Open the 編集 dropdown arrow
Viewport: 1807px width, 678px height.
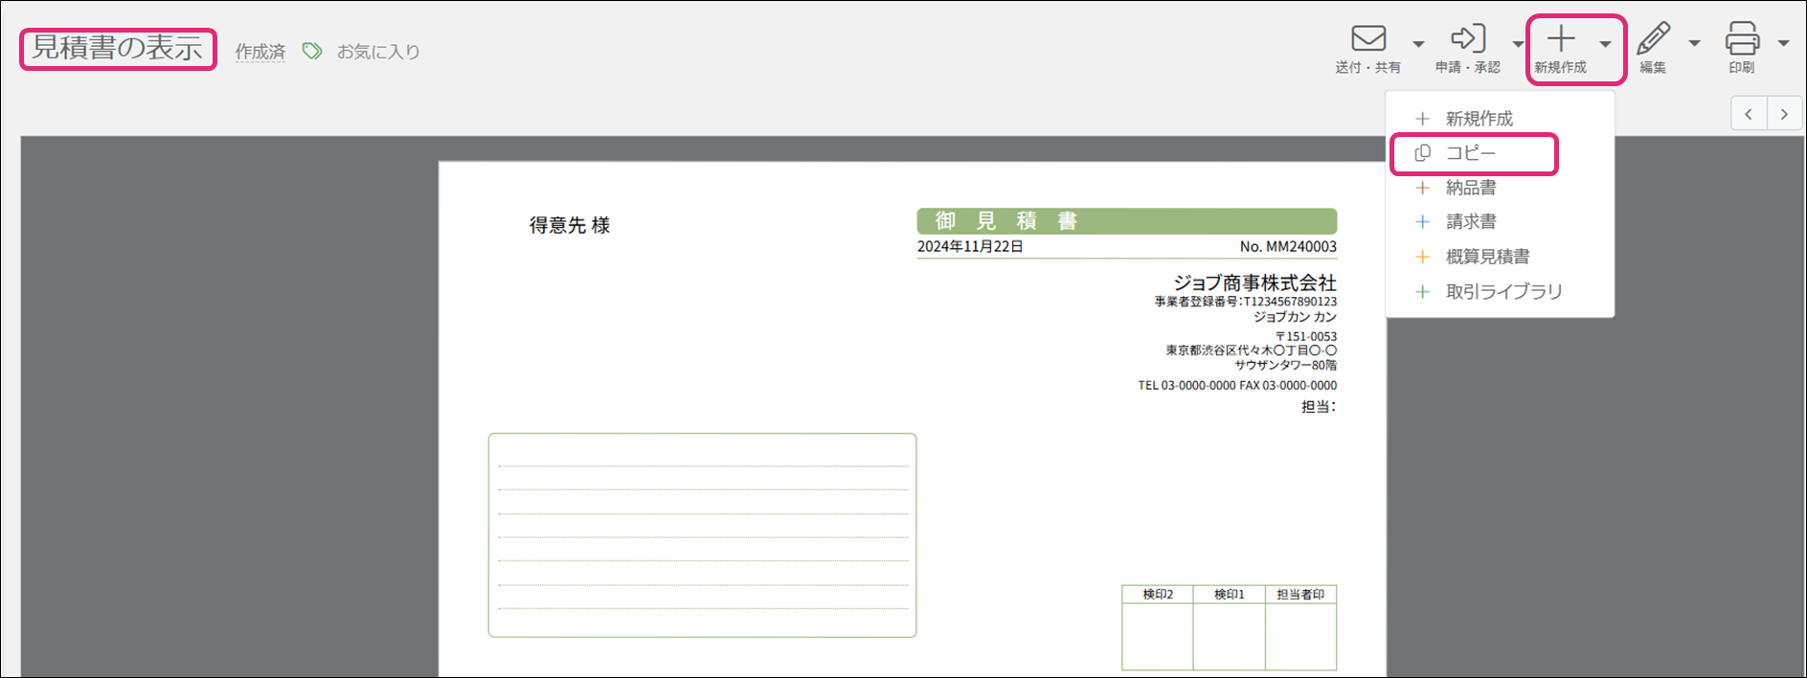1694,44
